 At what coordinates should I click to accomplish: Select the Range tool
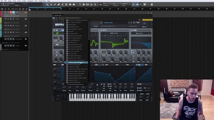click(51, 4)
